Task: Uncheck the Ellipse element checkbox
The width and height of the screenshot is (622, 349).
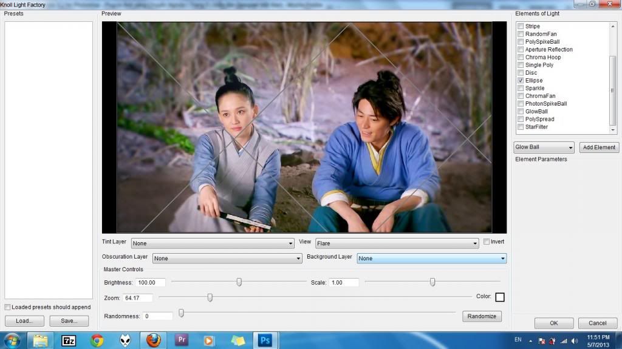Action: 521,81
